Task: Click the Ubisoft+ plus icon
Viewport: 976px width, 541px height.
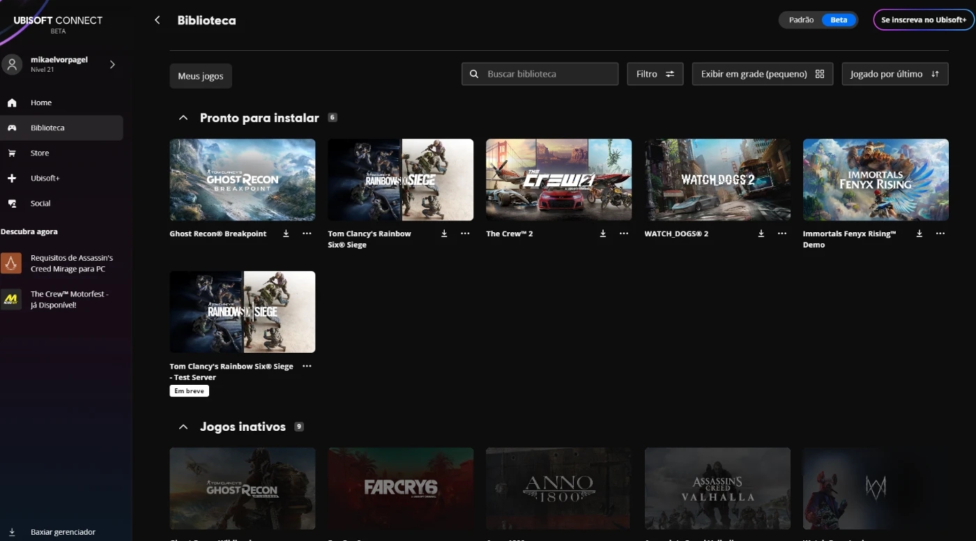Action: (12, 178)
